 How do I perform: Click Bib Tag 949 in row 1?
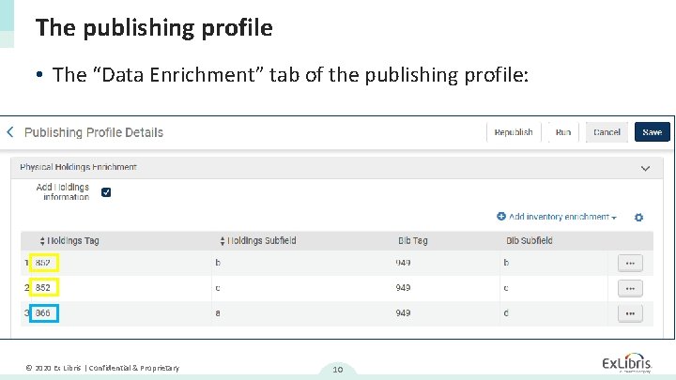[x=403, y=263]
